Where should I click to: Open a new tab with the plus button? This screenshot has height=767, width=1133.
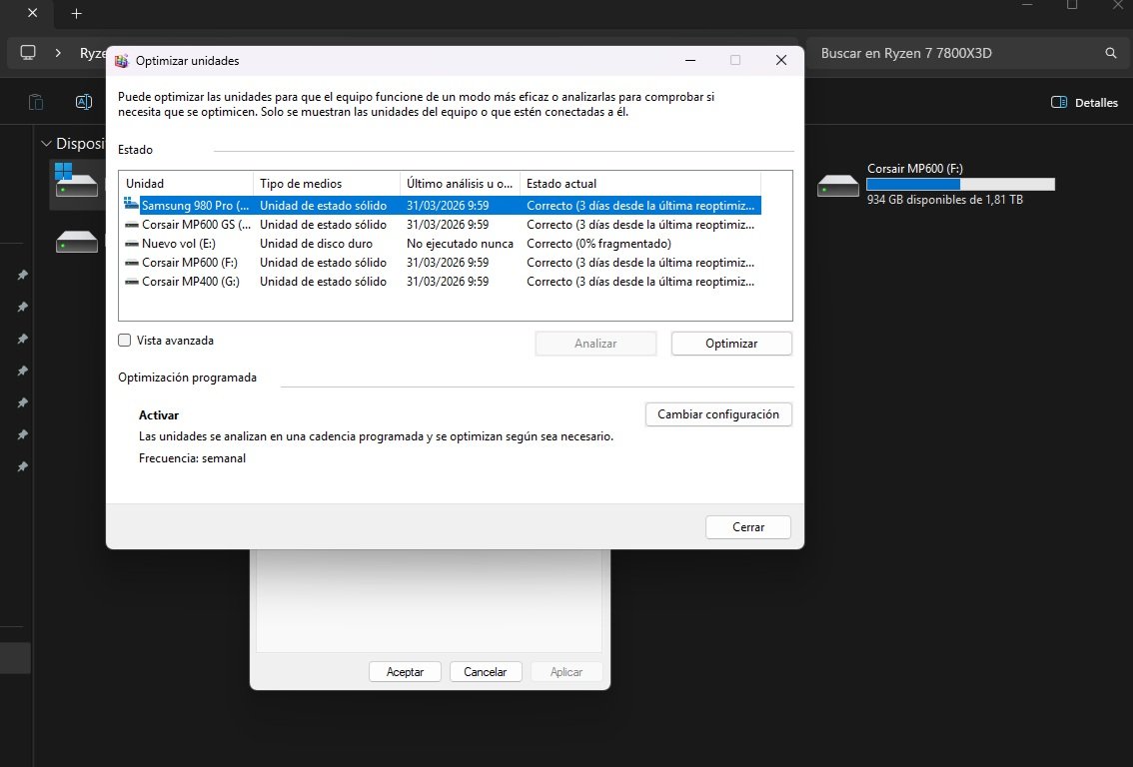76,14
